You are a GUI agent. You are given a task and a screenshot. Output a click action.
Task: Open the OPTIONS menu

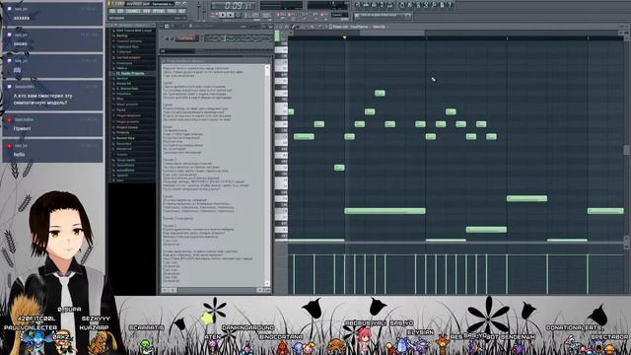(159, 11)
